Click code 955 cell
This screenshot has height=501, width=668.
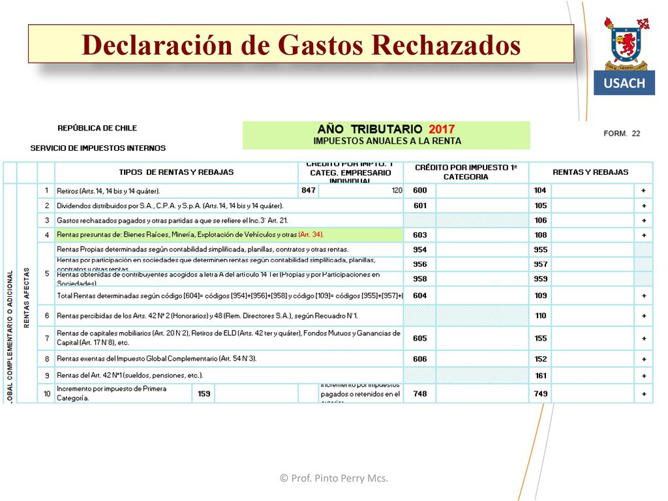click(540, 250)
